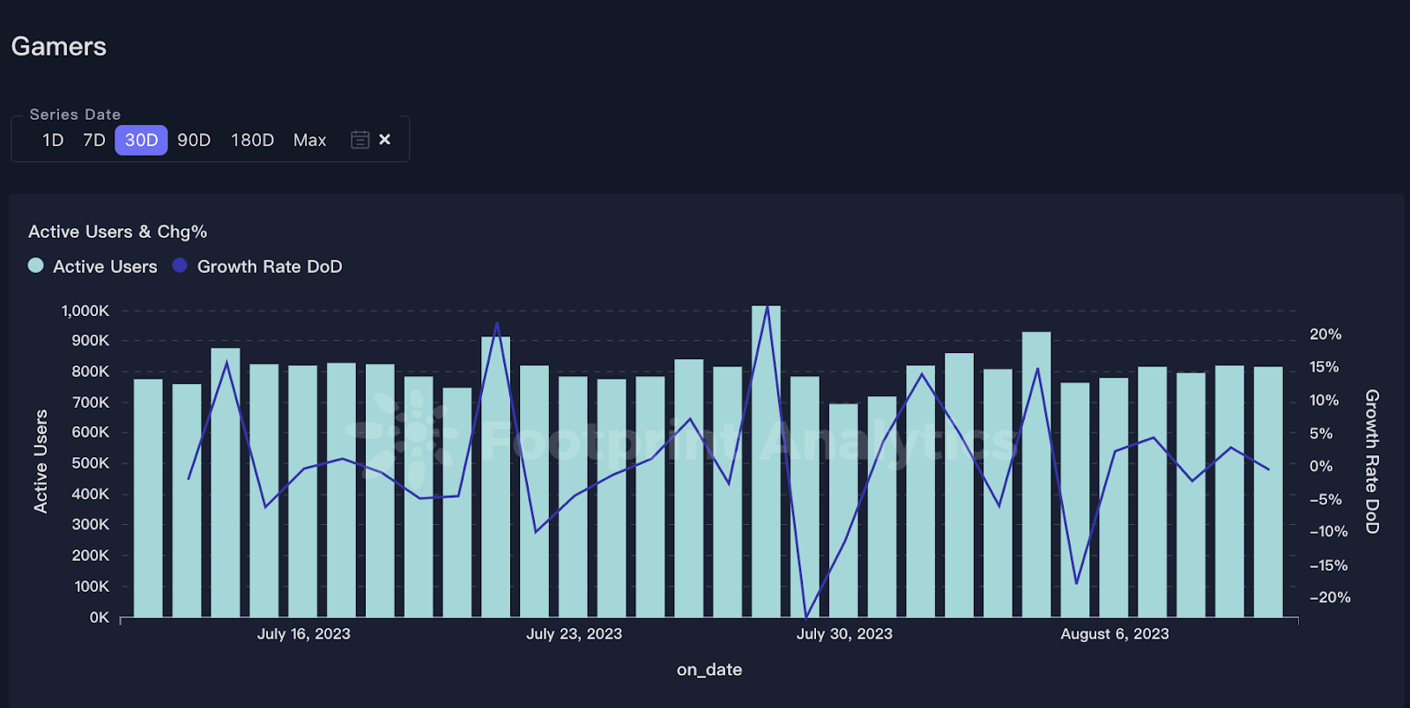Click the 100K y-axis label
1410x708 pixels.
point(92,586)
